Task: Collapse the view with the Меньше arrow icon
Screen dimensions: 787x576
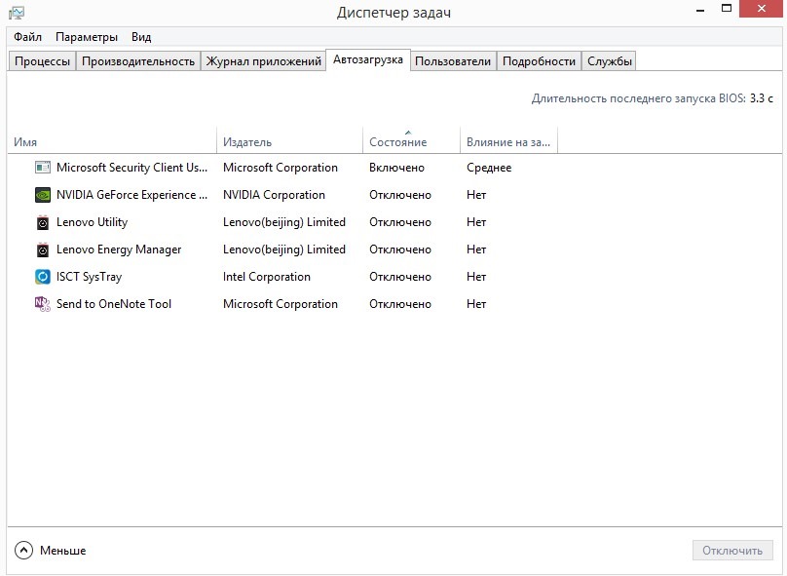Action: tap(23, 551)
